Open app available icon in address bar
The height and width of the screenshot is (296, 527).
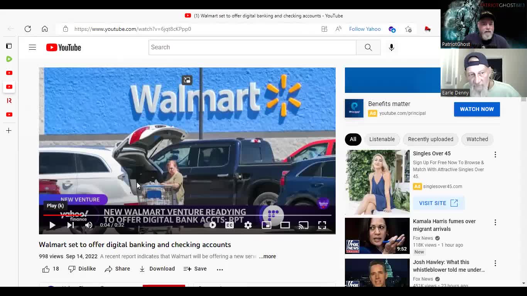pyautogui.click(x=324, y=29)
